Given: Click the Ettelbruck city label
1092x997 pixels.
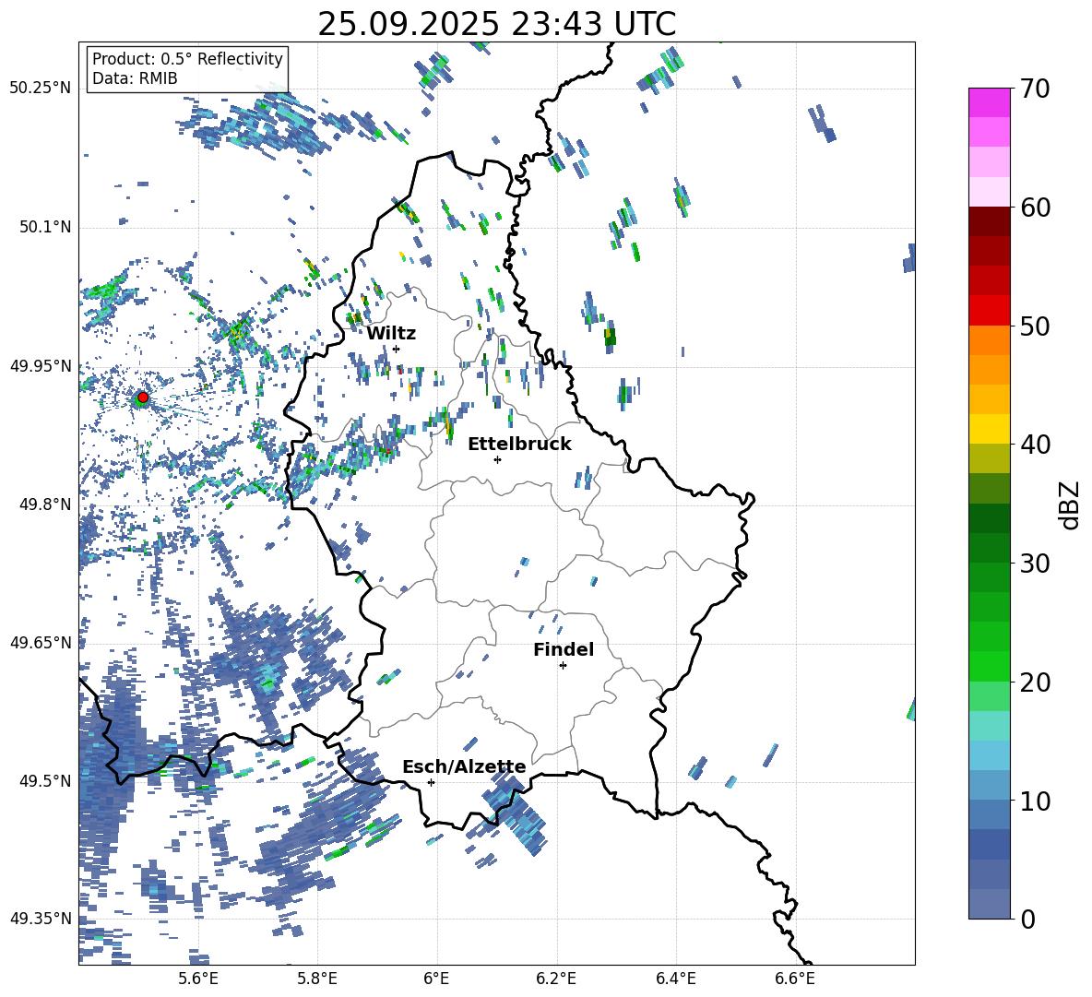Looking at the screenshot, I should click(519, 444).
